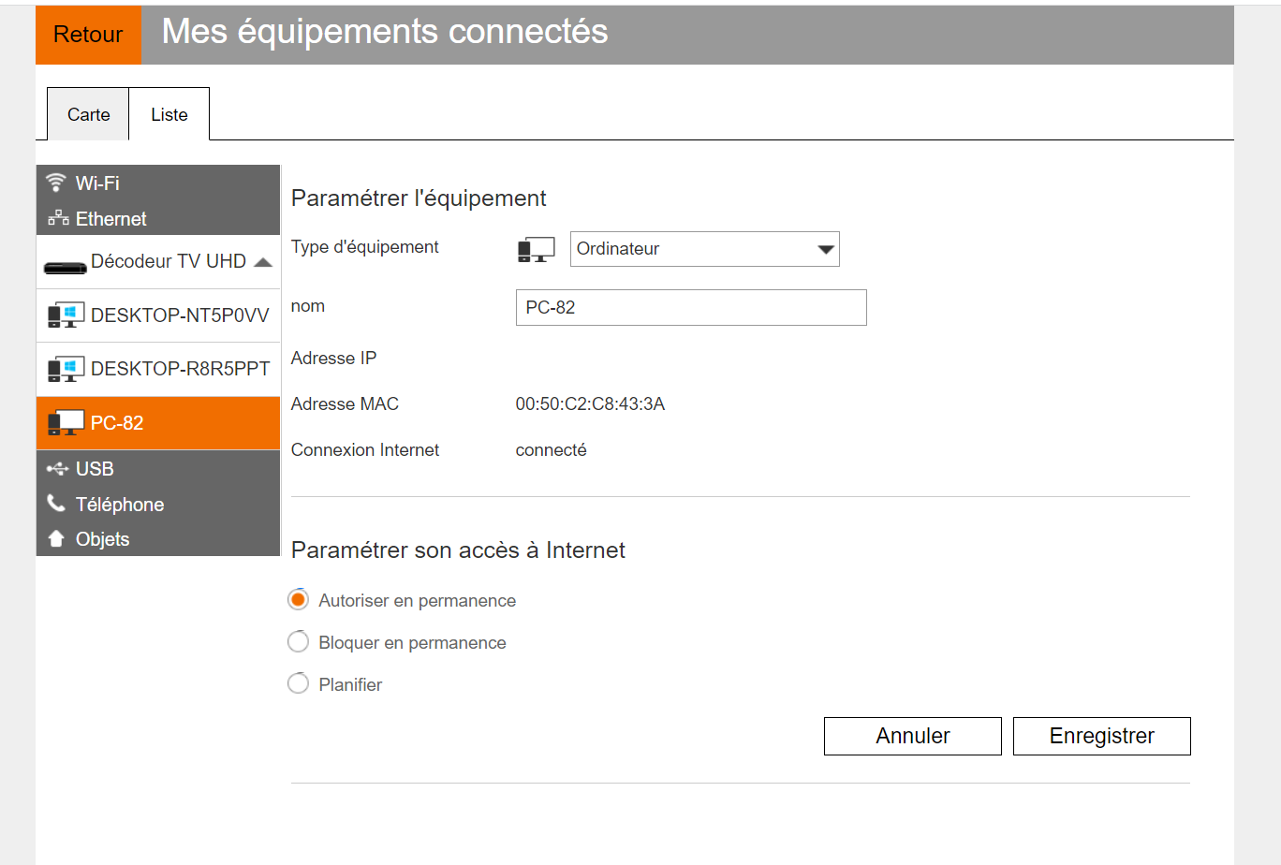
Task: Click the Objets house icon
Action: pyautogui.click(x=56, y=538)
